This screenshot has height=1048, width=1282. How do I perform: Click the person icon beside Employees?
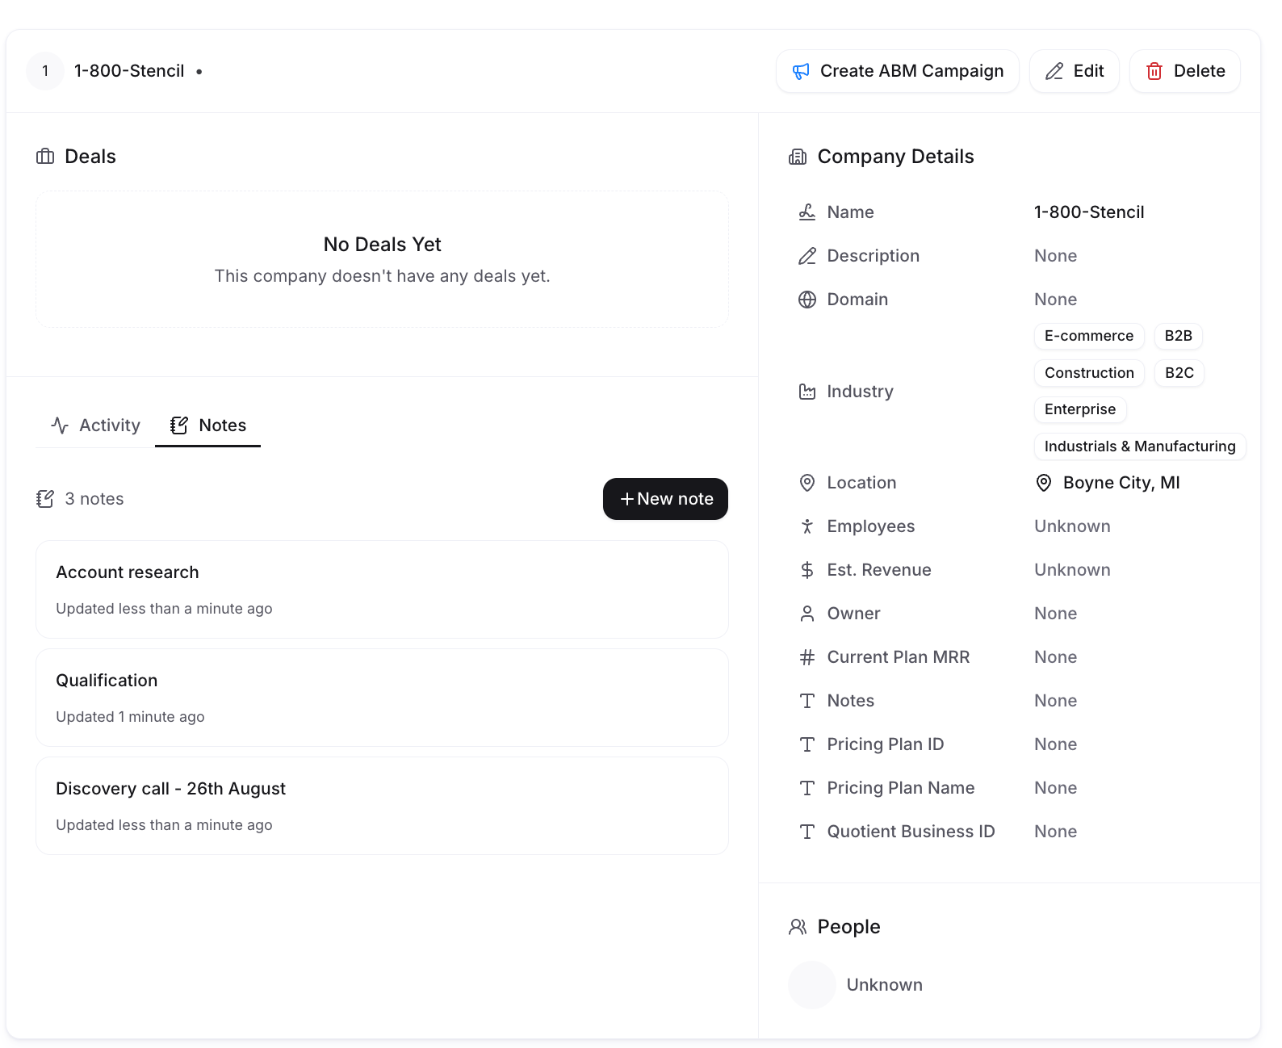click(807, 526)
